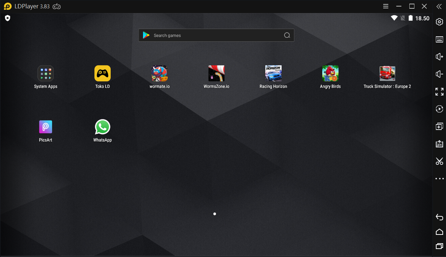Select the home screen page indicator dot

coord(215,214)
